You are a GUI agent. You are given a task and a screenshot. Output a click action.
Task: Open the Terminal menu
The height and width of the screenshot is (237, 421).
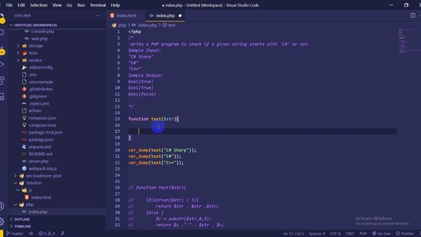98,5
